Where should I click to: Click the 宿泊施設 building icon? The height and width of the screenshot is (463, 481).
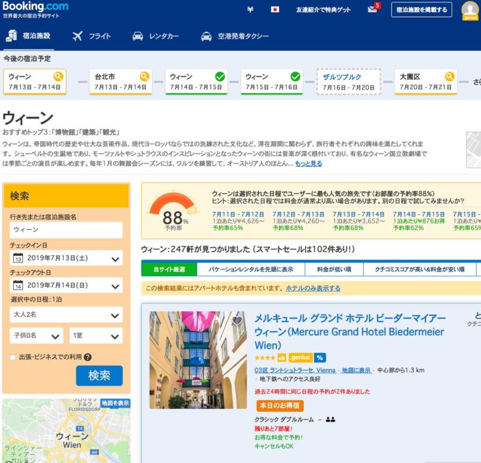pos(11,36)
